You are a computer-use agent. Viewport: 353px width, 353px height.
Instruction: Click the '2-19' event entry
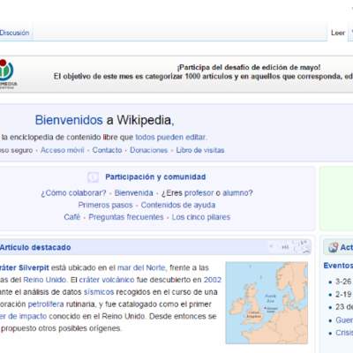click(344, 294)
